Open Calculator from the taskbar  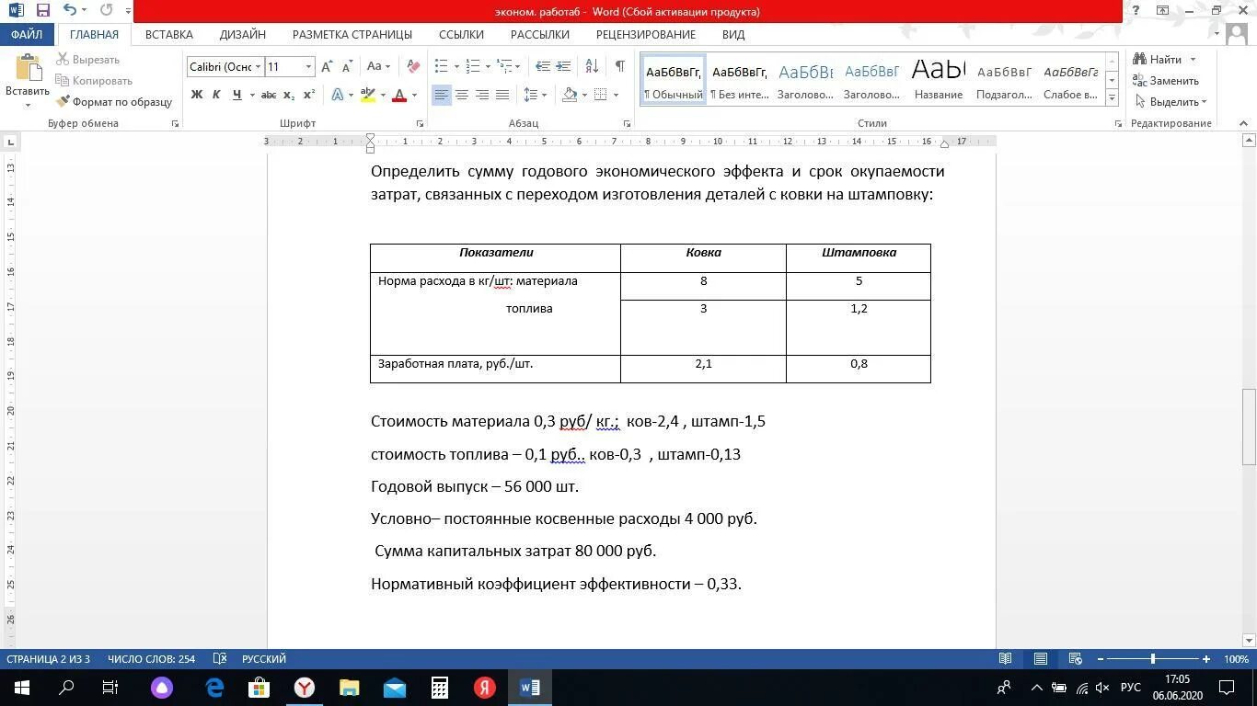pos(440,688)
